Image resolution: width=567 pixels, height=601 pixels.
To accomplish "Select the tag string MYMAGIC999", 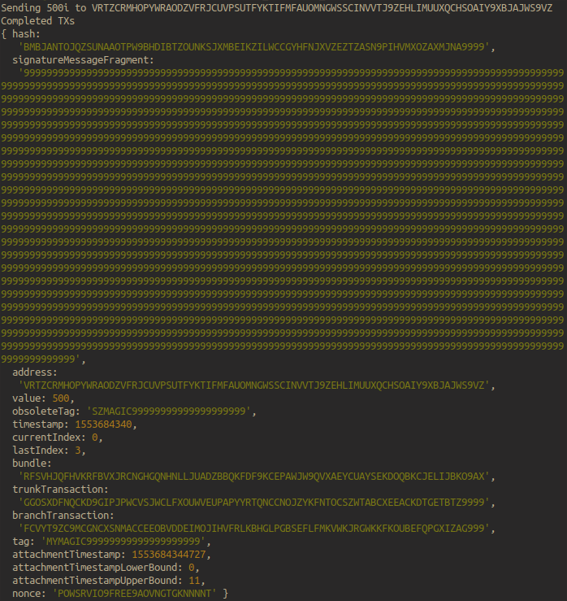I will pos(123,542).
